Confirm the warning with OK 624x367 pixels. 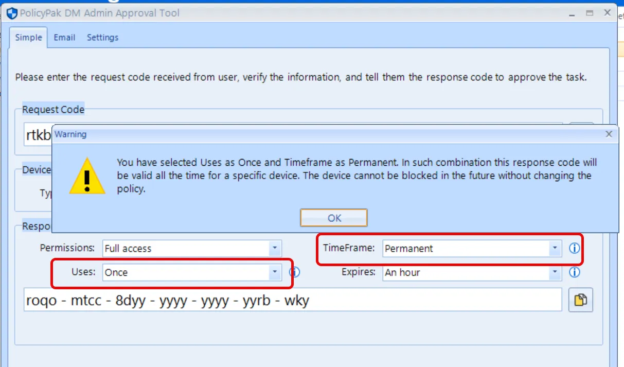[334, 218]
